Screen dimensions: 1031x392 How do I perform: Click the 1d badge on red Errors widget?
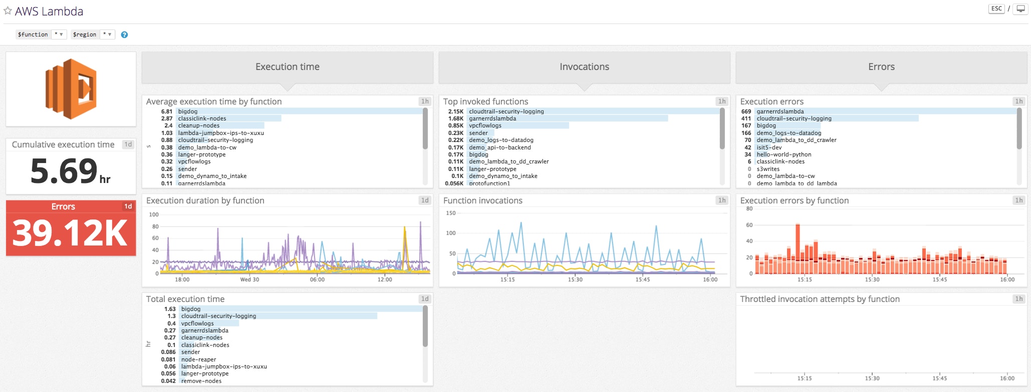click(x=128, y=206)
